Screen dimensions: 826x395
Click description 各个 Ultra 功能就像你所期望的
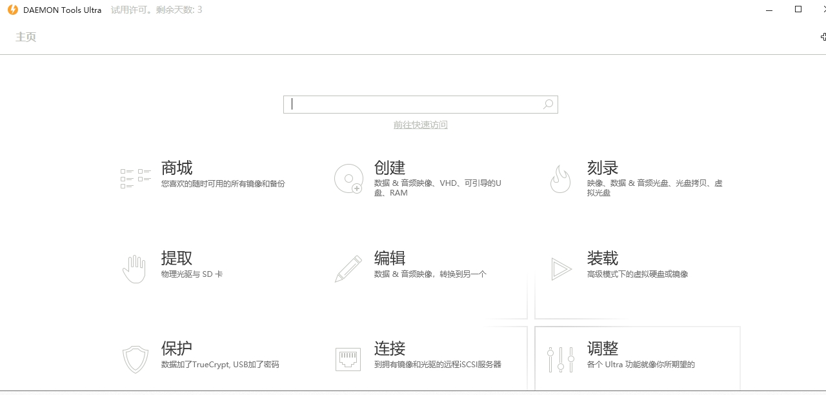(x=641, y=365)
